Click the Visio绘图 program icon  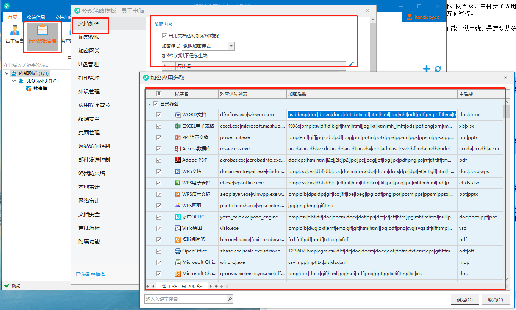coord(177,228)
